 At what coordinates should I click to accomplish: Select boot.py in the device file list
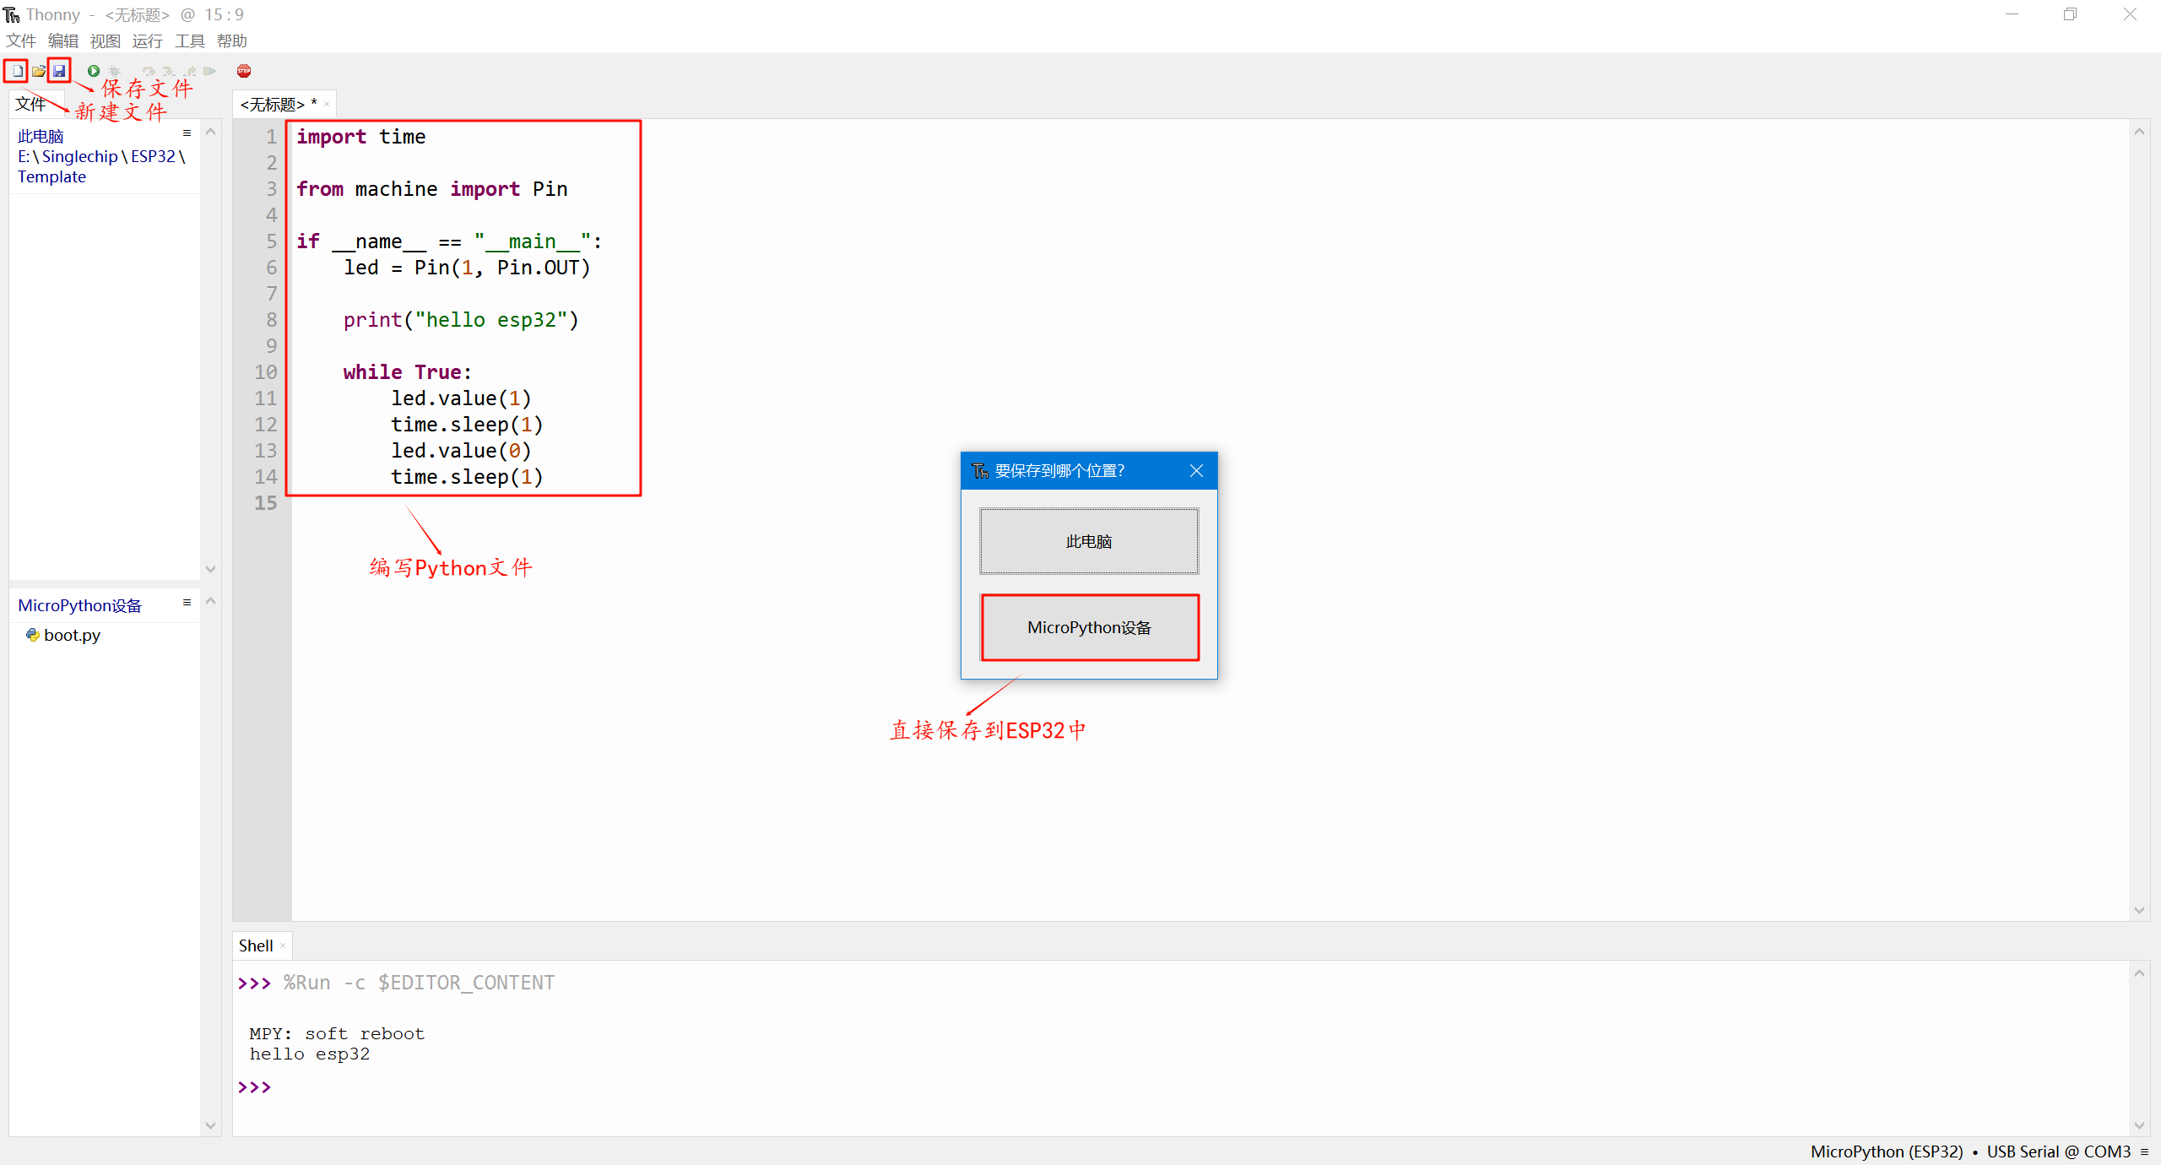72,635
